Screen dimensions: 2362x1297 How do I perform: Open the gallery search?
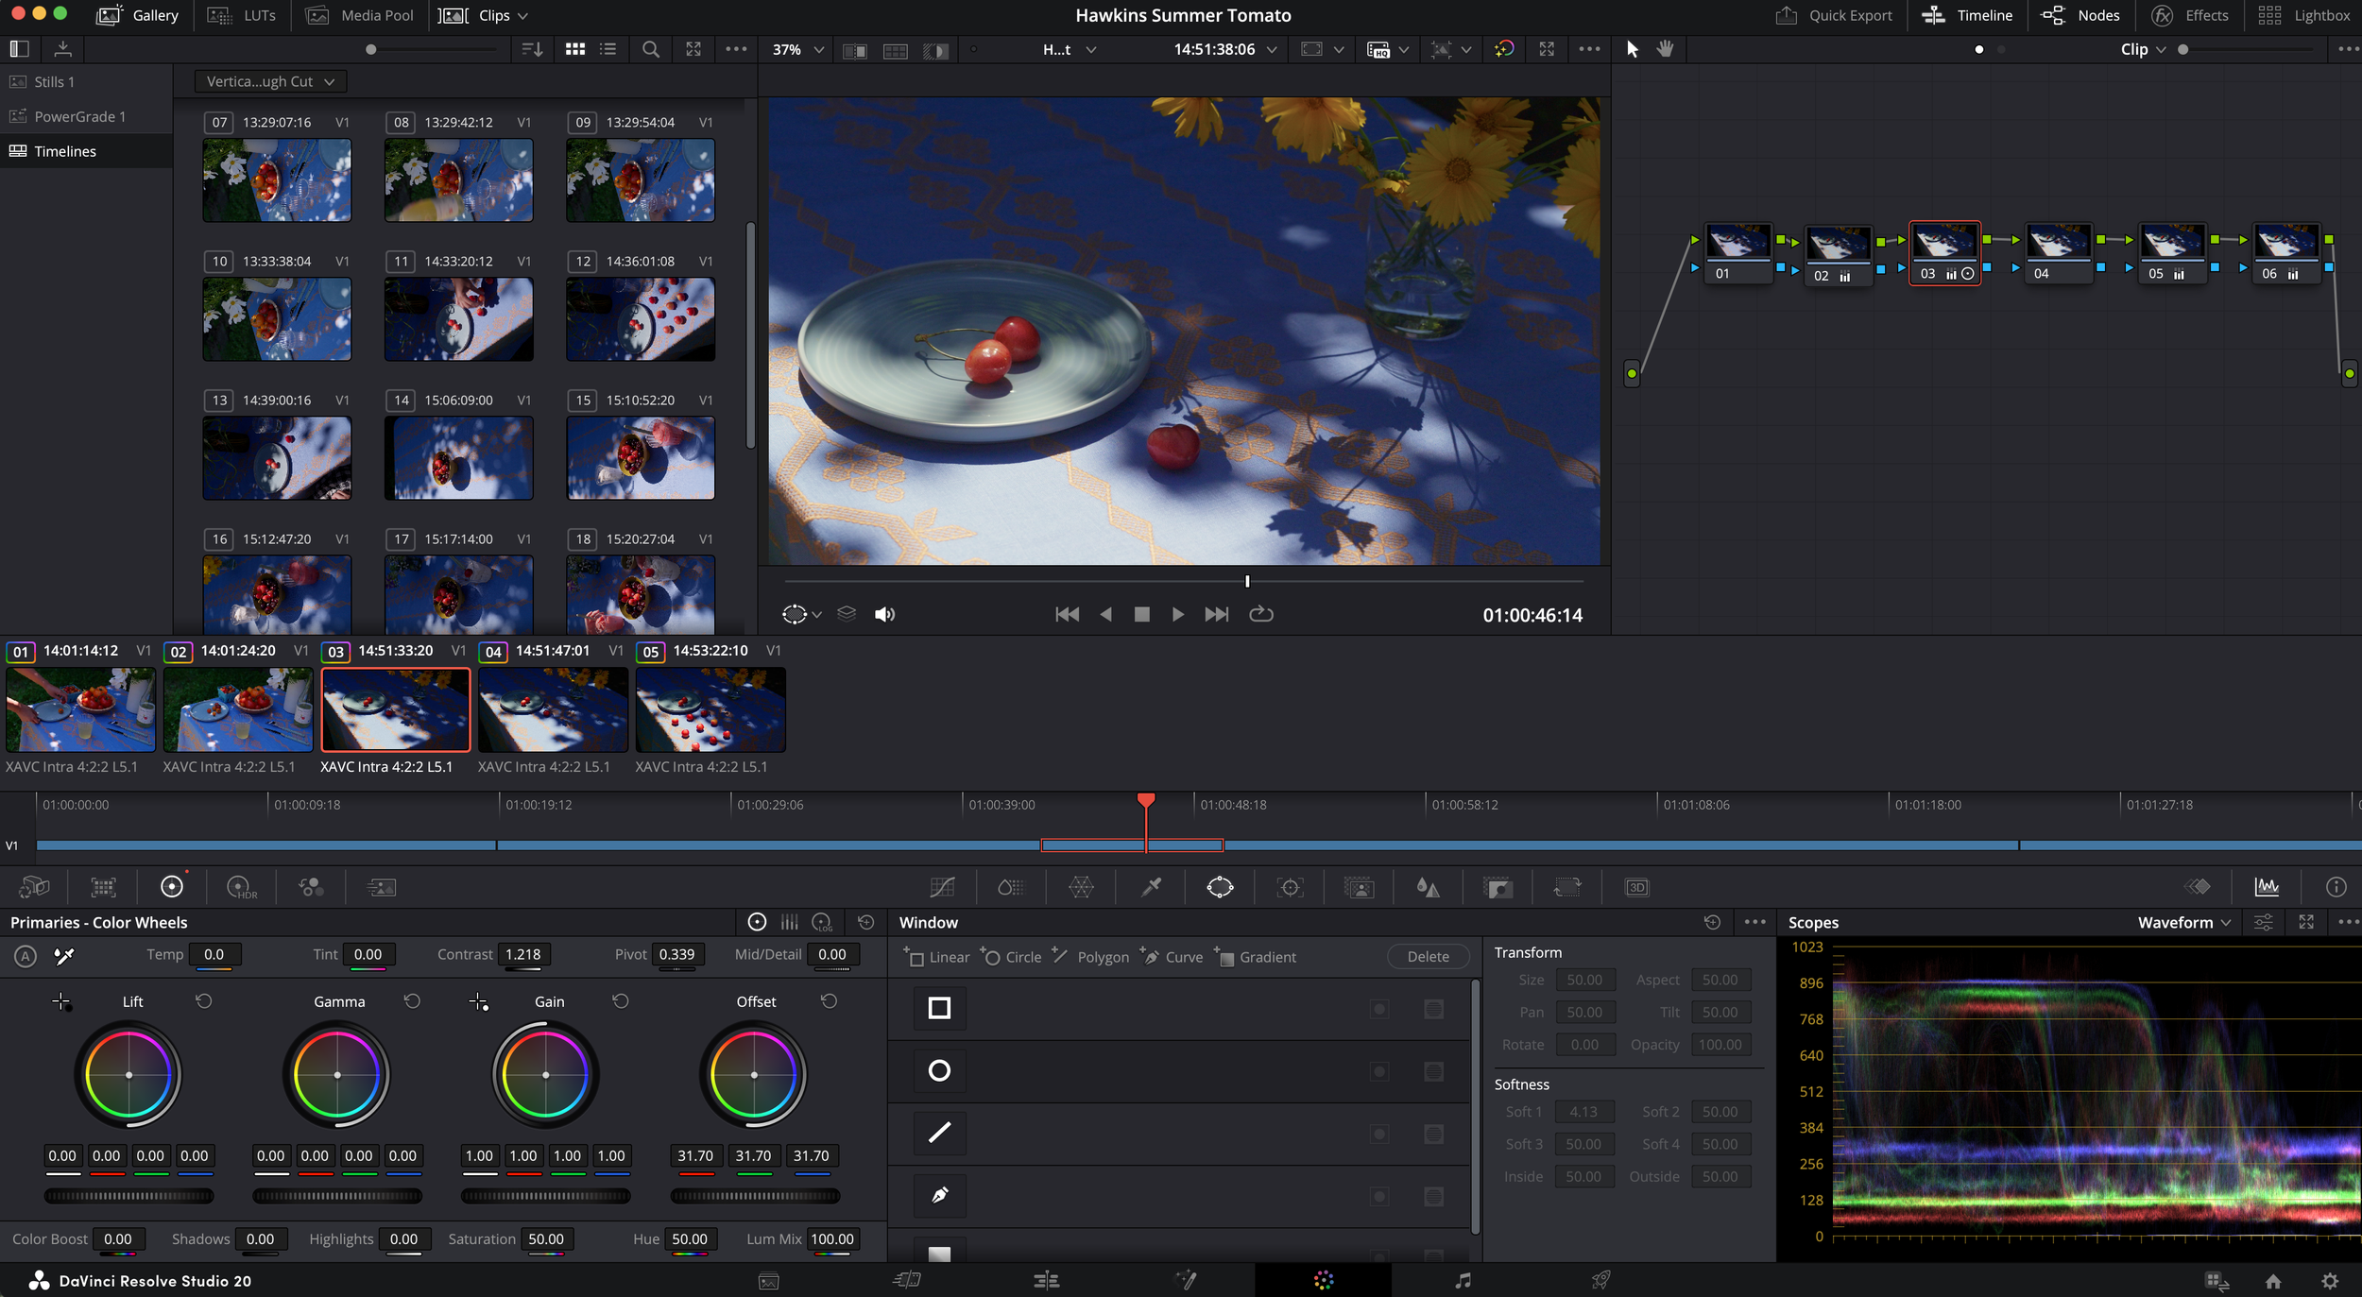click(650, 49)
